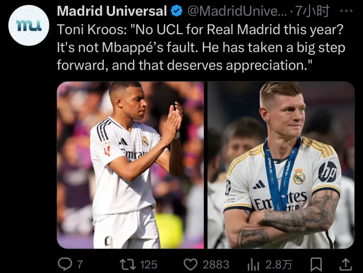Click the 2.8万 views count
Image resolution: width=363 pixels, height=273 pixels.
click(279, 264)
